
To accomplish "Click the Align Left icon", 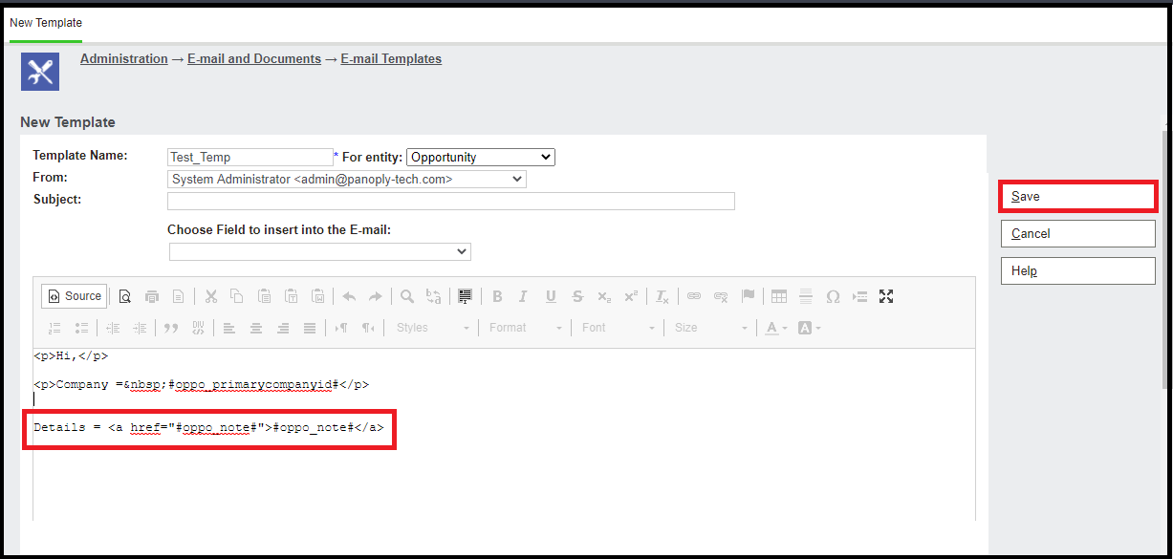I will click(x=229, y=328).
